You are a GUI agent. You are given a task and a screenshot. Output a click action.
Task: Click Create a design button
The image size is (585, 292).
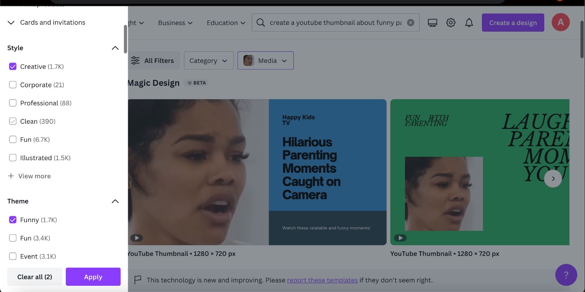click(x=513, y=23)
